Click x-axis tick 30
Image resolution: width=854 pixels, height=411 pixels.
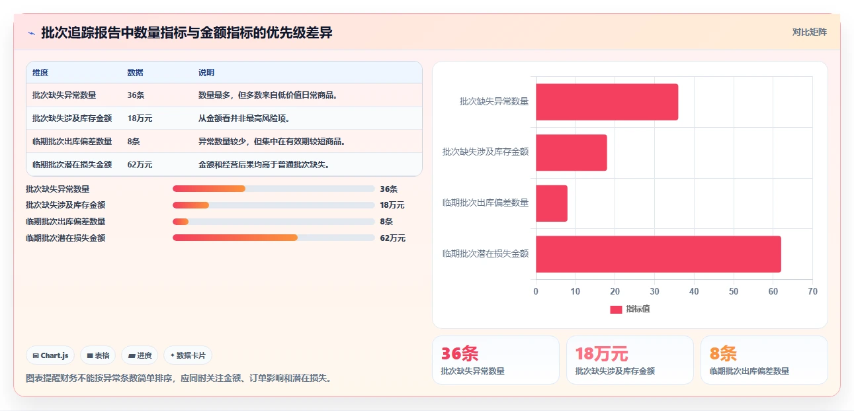(654, 292)
